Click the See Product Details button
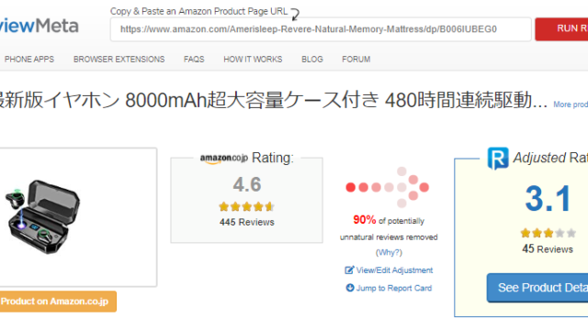The height and width of the screenshot is (330, 588). tap(537, 288)
